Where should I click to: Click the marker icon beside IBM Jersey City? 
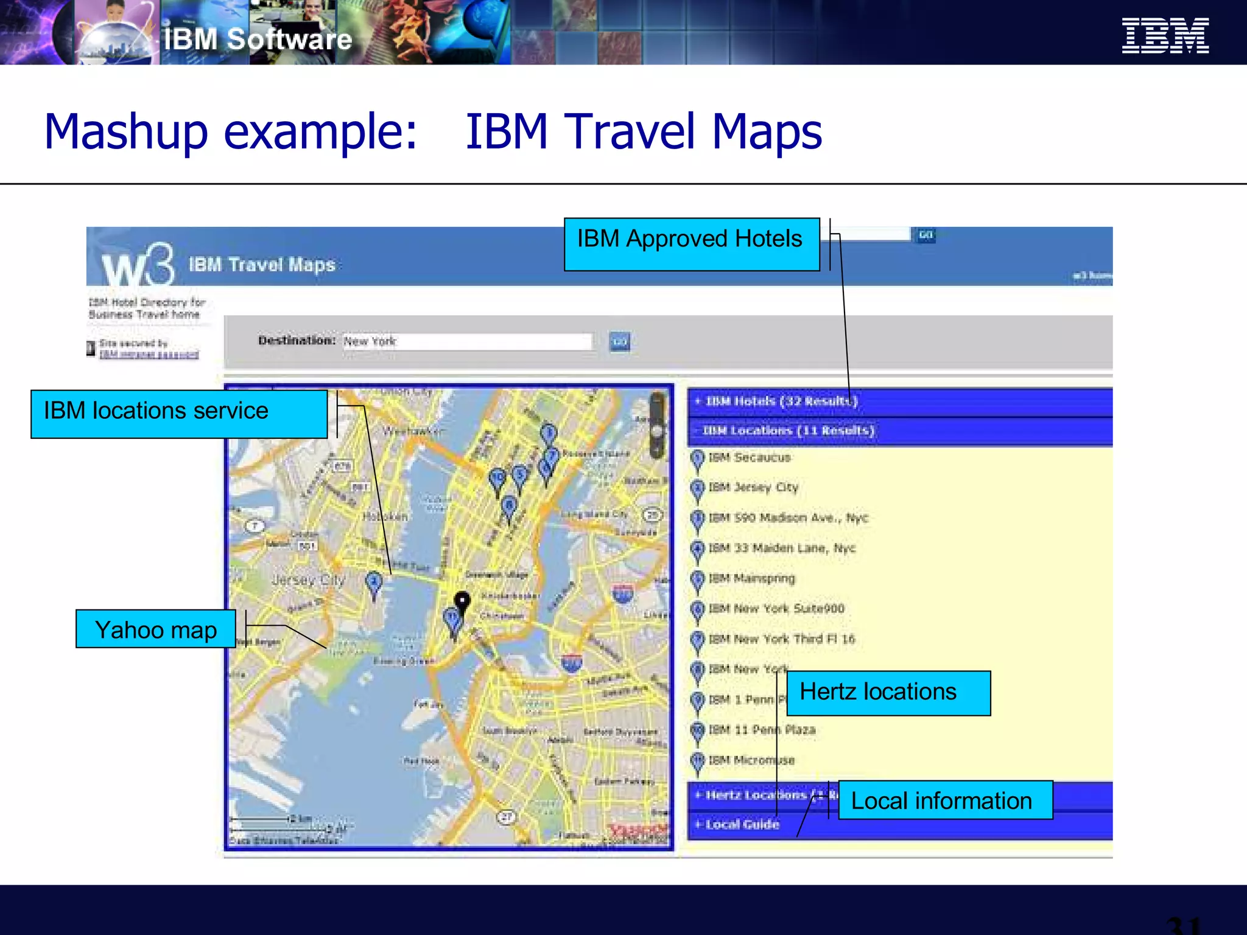coord(698,490)
